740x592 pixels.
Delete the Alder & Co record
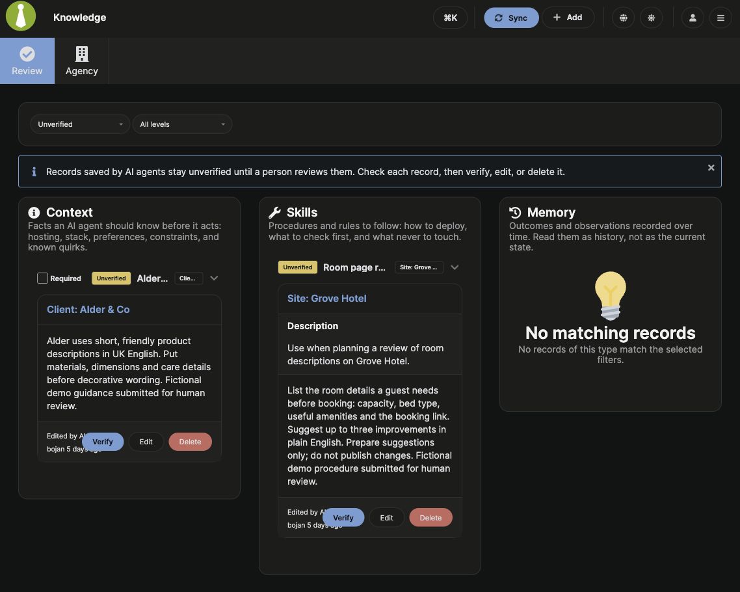click(x=190, y=442)
